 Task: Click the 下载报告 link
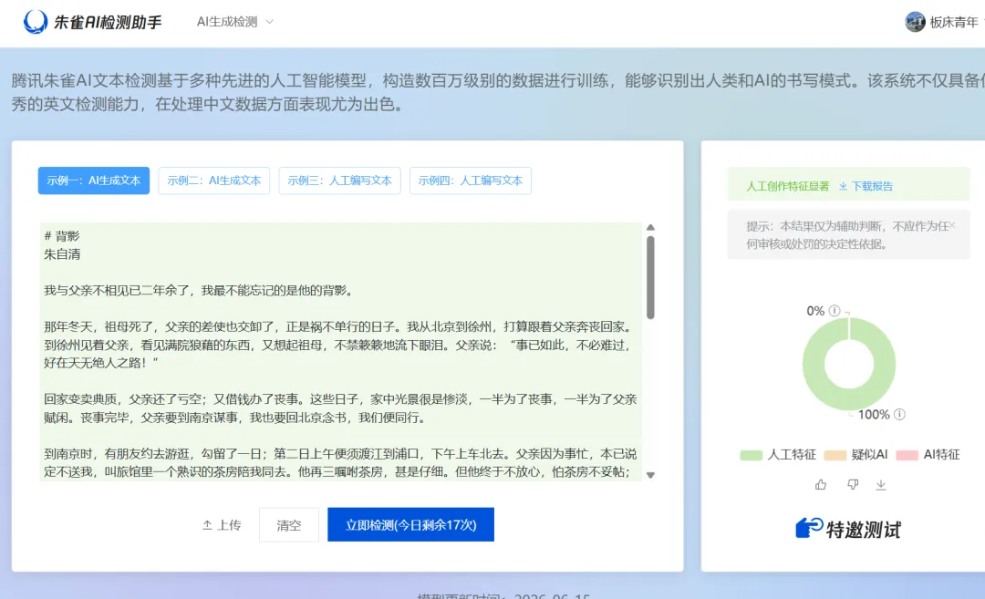(x=866, y=187)
